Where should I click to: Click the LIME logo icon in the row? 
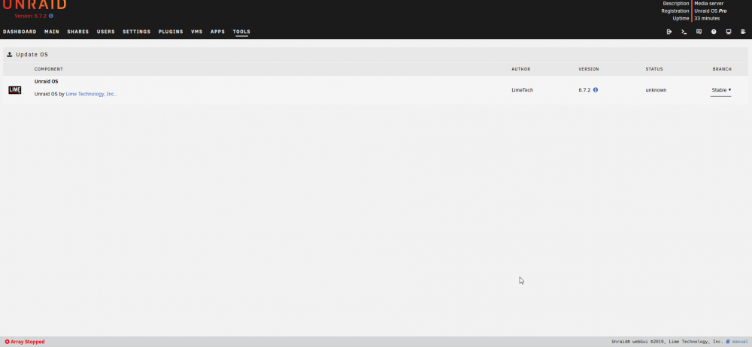(x=15, y=90)
